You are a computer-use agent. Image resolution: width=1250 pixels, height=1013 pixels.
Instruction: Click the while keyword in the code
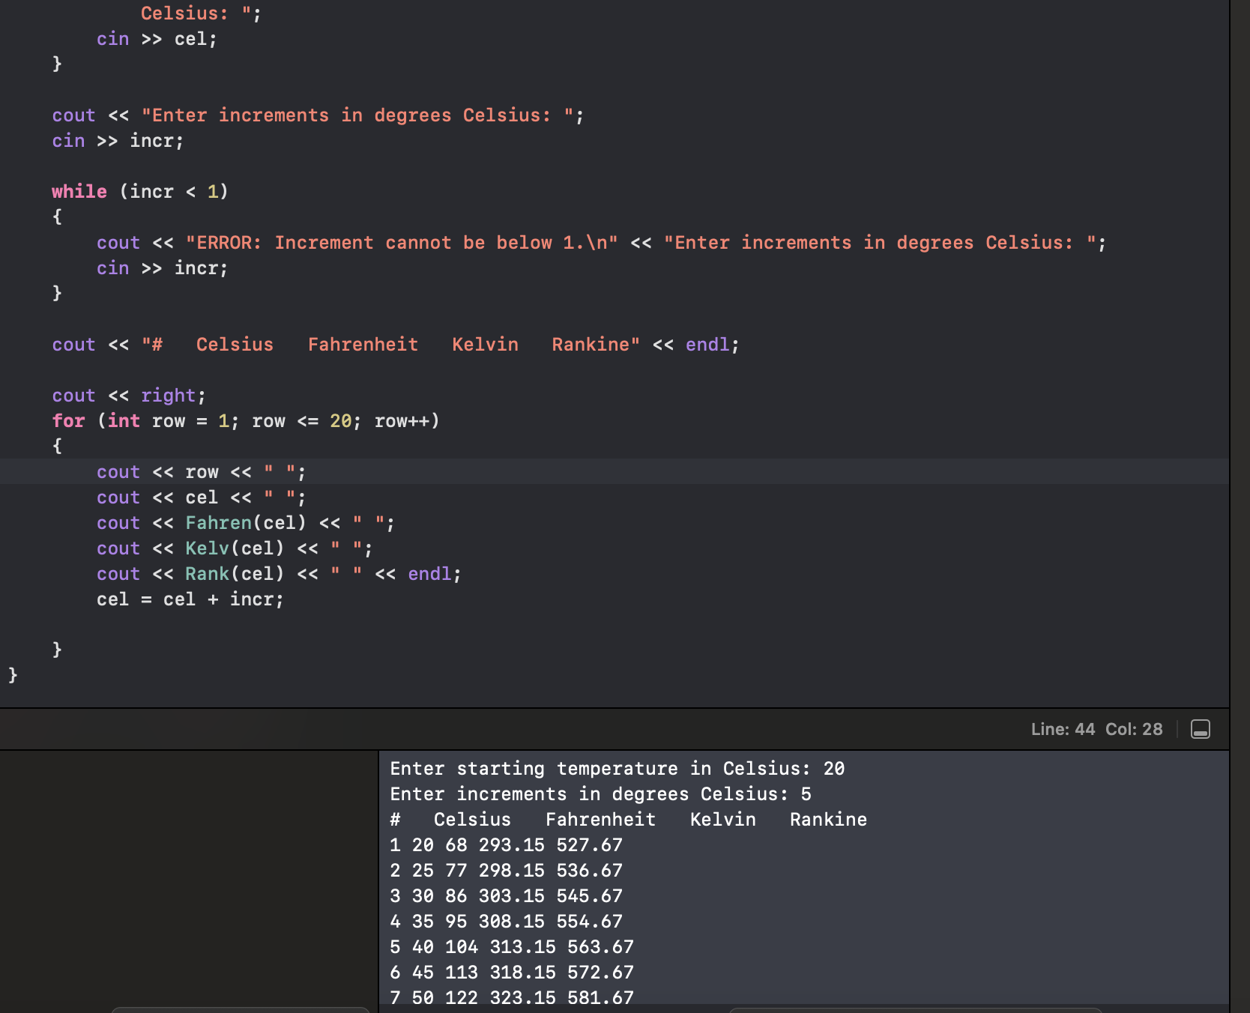pos(79,192)
